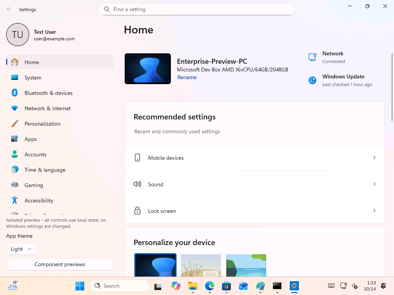The width and height of the screenshot is (394, 295).
Task: Launch Copilot from the taskbar
Action: (x=175, y=286)
